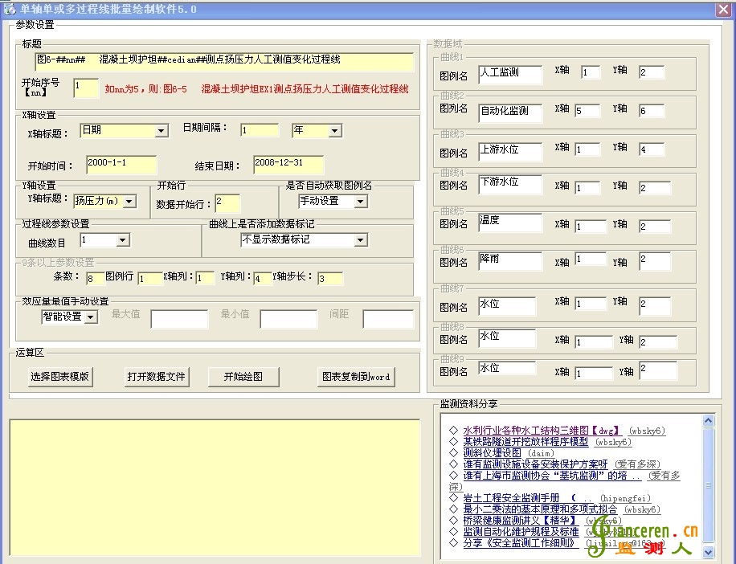The width and height of the screenshot is (736, 564).
Task: Open link 监测自动化维护规程及标准
Action: (x=521, y=532)
